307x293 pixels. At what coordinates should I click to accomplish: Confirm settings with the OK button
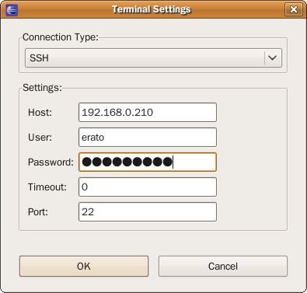pos(84,266)
